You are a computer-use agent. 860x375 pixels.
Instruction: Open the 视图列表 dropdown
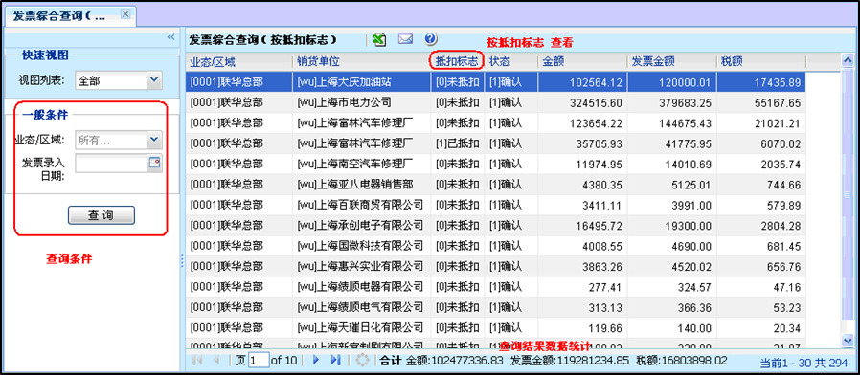click(x=155, y=80)
